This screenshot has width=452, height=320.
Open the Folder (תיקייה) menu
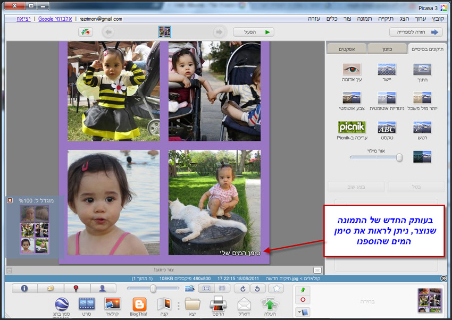pos(386,19)
